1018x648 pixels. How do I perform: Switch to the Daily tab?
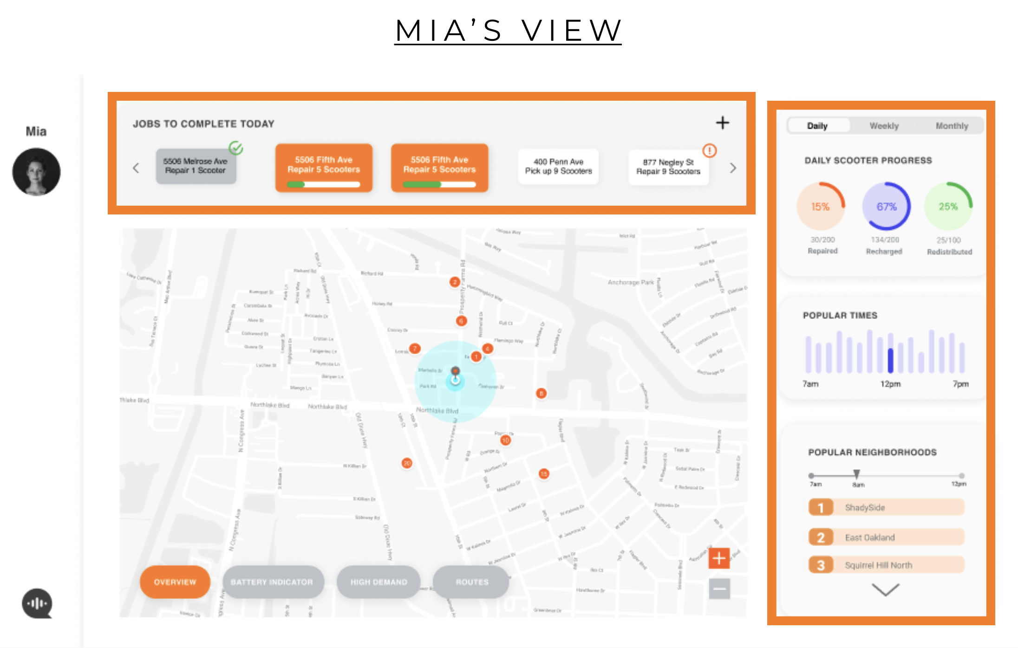pyautogui.click(x=818, y=126)
